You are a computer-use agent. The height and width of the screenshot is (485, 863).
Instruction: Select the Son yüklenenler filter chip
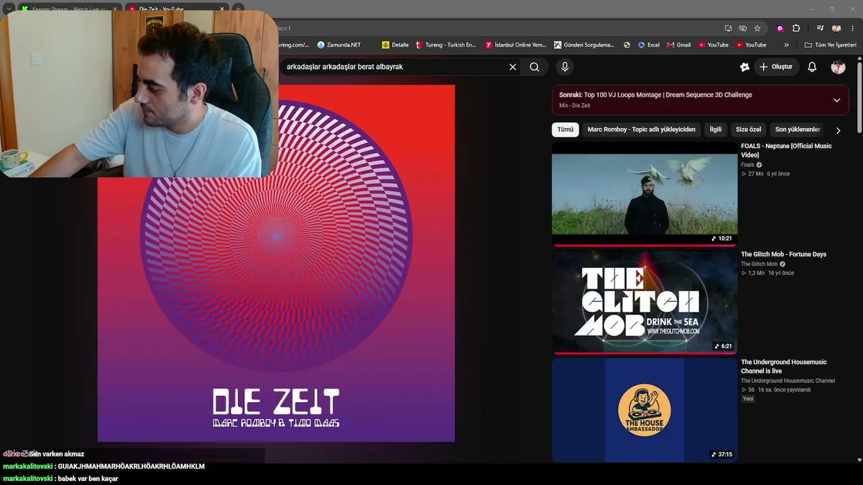pos(798,129)
